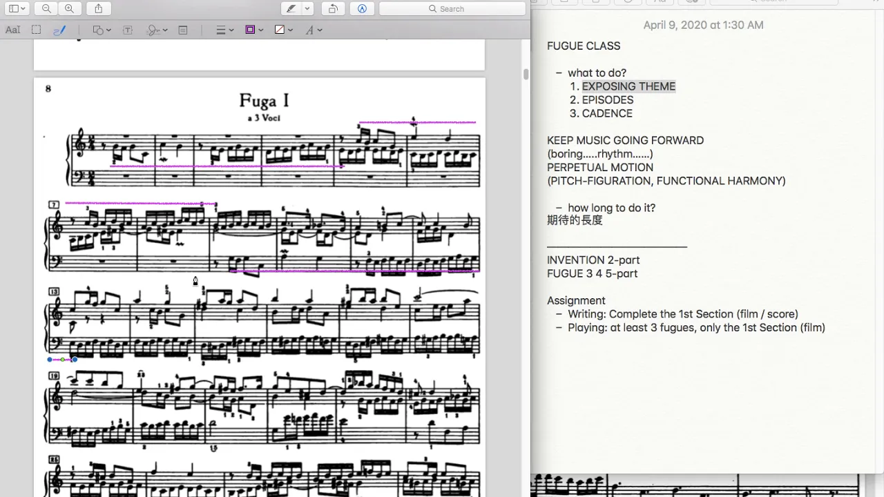Open the Share button in Preview toolbar
The image size is (884, 497).
[x=99, y=8]
